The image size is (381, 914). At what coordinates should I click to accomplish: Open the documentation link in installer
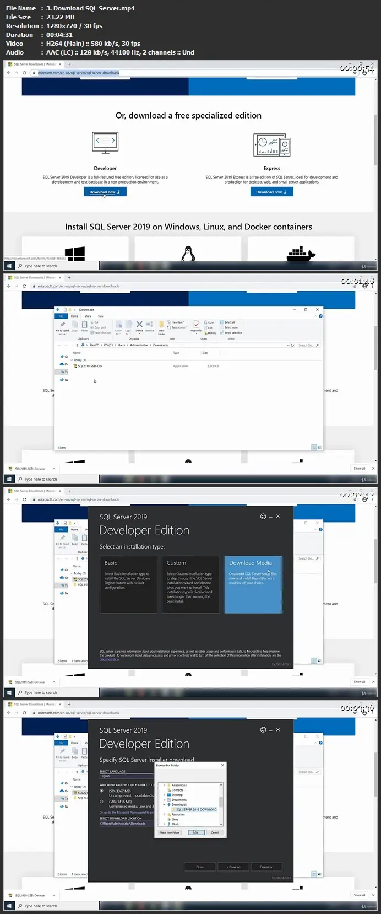click(x=109, y=659)
